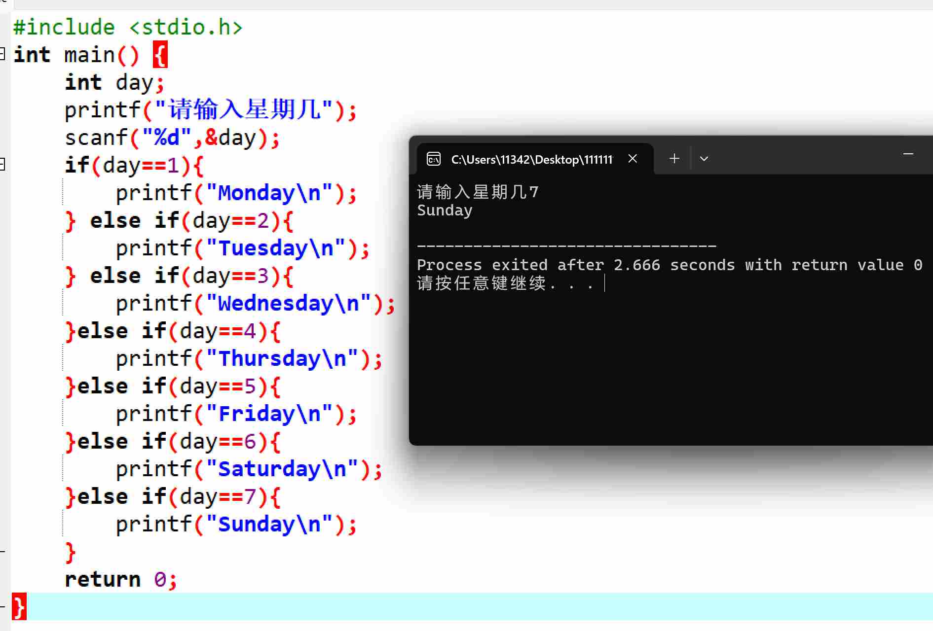Click the printf("Saturday\n") line
This screenshot has width=933, height=631.
click(x=249, y=469)
